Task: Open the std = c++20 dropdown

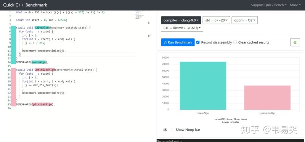Action: tap(216, 20)
